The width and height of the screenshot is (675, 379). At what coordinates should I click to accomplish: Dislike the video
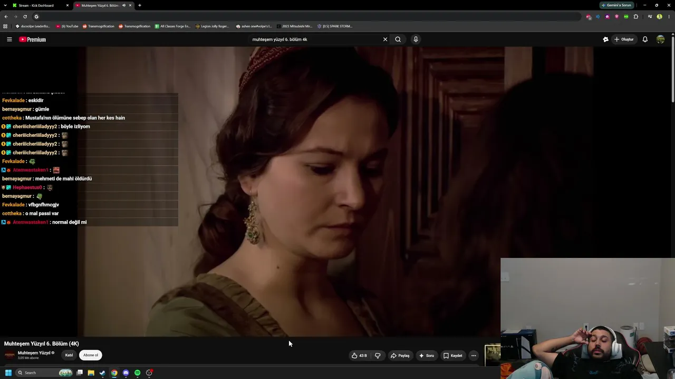click(x=378, y=356)
